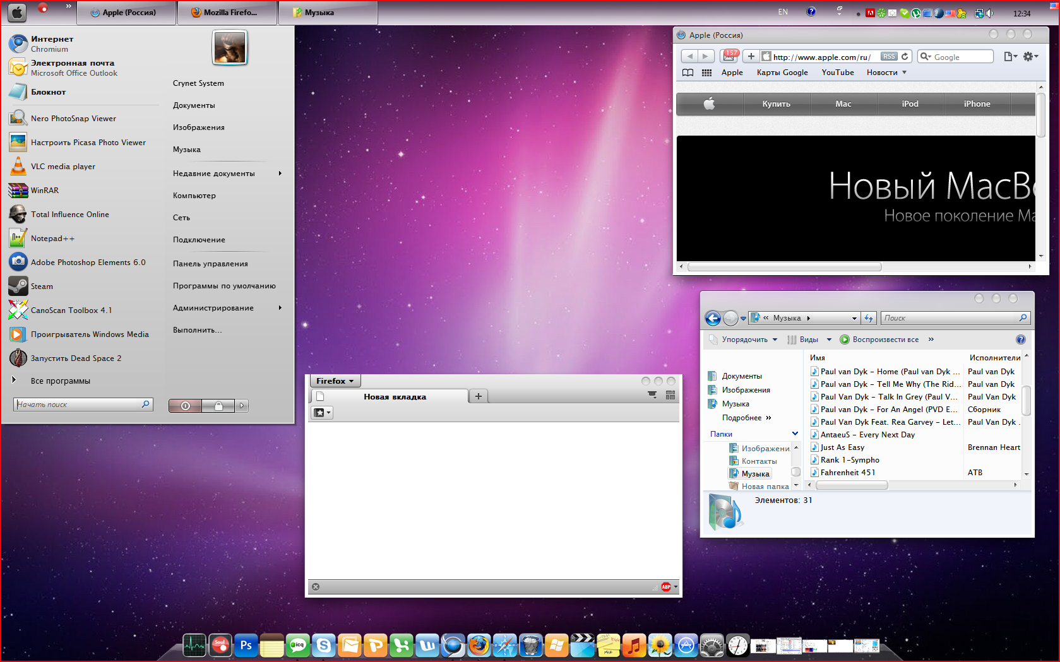Click the Firefox tab groups grid icon
Screen dimensions: 1060x662
[670, 395]
